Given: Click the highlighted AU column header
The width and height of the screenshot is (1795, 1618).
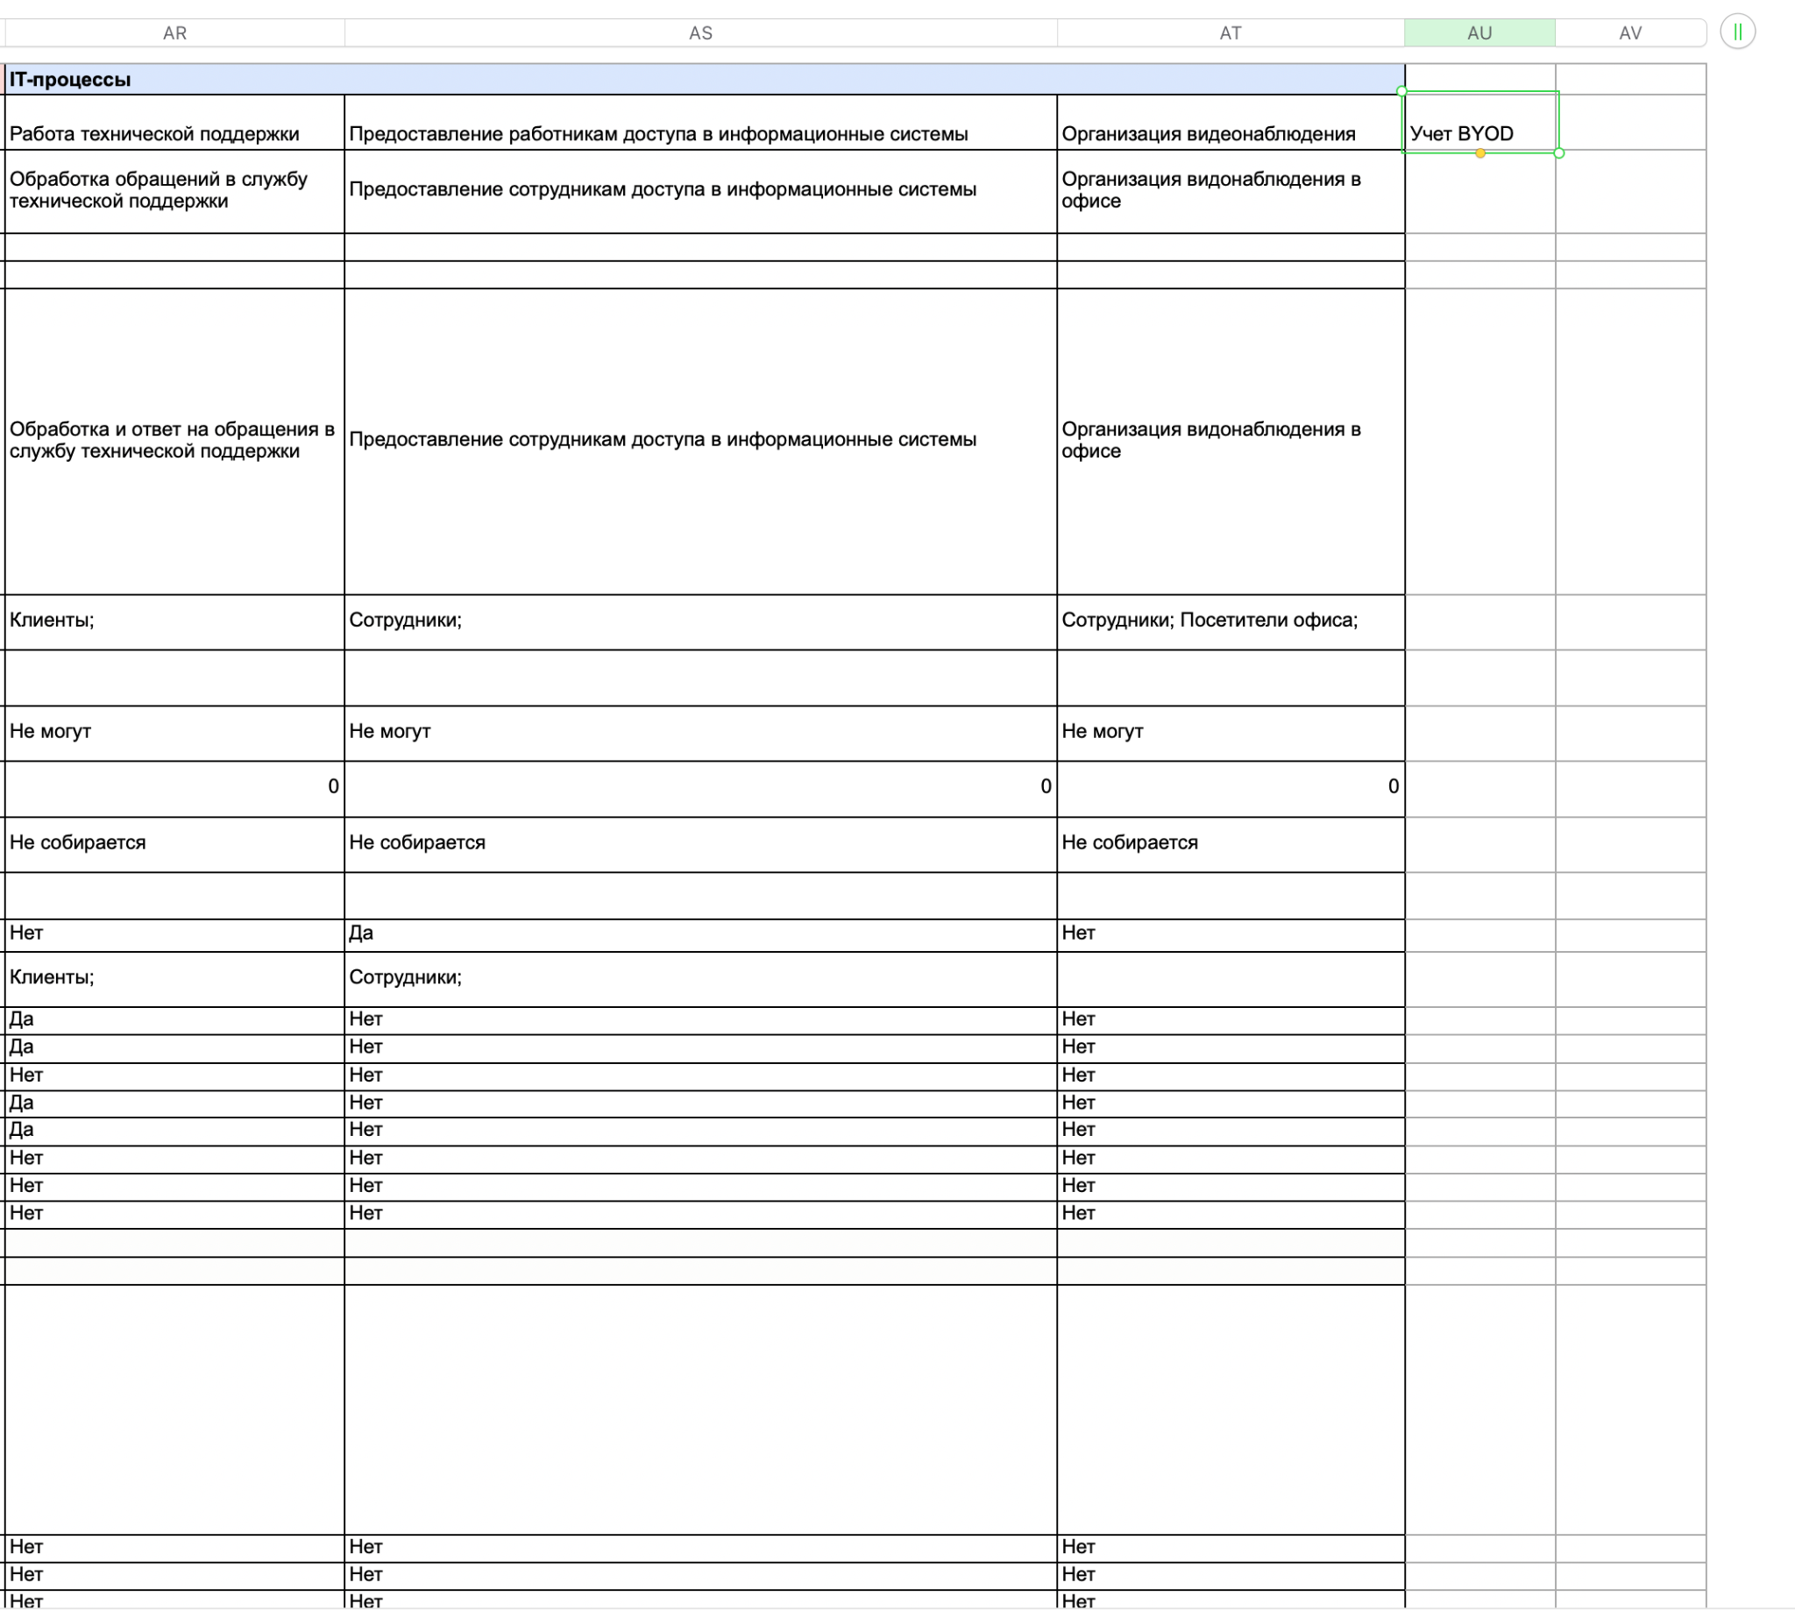Looking at the screenshot, I should (1479, 33).
